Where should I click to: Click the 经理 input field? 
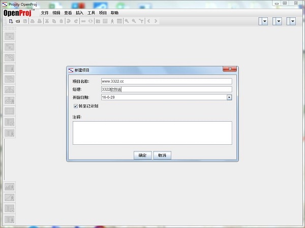coord(167,89)
